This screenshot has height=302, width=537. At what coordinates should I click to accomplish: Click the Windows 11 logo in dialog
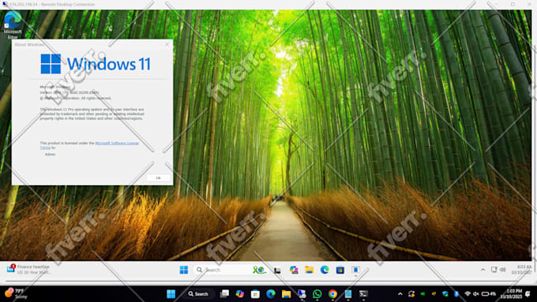click(x=96, y=64)
